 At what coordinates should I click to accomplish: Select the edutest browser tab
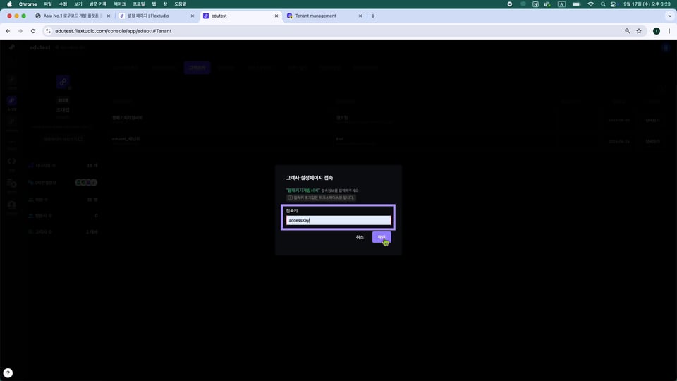point(240,16)
